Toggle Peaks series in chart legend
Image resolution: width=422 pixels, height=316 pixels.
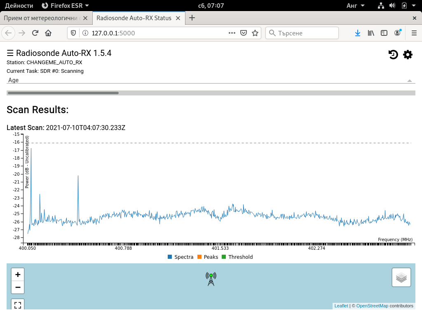coord(208,257)
